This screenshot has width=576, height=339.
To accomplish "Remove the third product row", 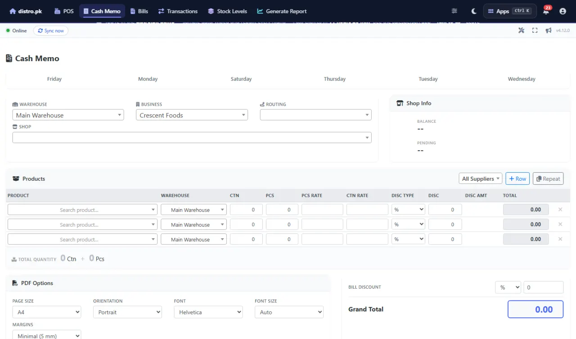I will pos(560,239).
